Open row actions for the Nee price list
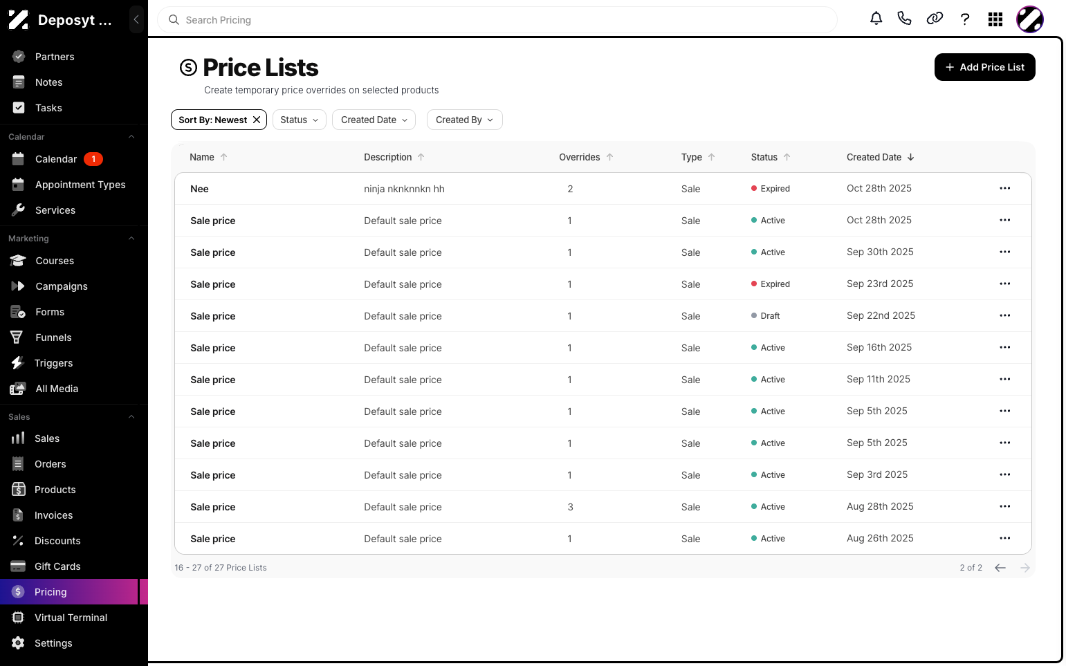 pos(1005,188)
